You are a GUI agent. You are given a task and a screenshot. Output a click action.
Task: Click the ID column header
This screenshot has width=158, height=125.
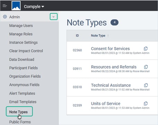coord(77,35)
